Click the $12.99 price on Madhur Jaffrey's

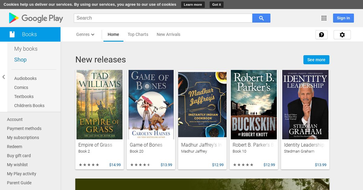pyautogui.click(x=218, y=165)
